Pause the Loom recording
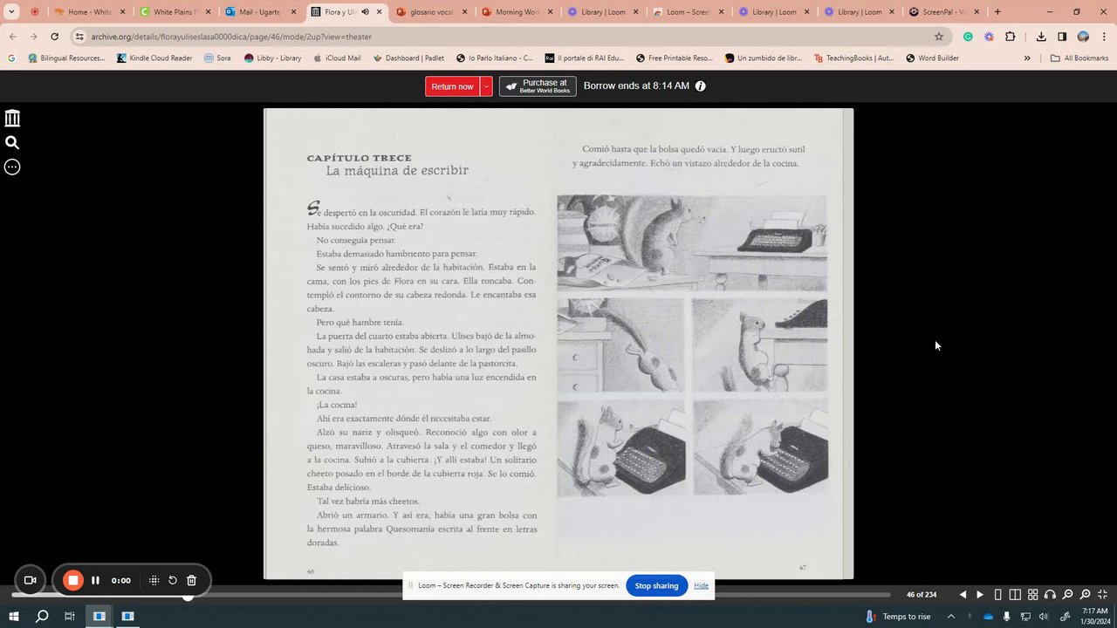 point(95,580)
